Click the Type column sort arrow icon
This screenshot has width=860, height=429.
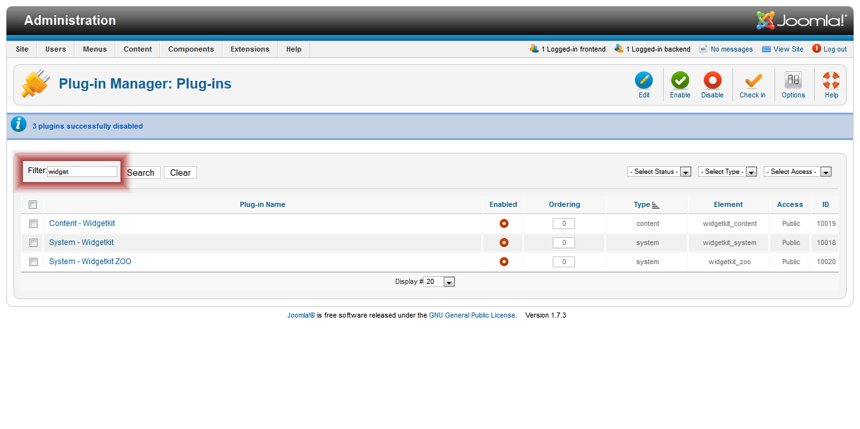coord(656,205)
